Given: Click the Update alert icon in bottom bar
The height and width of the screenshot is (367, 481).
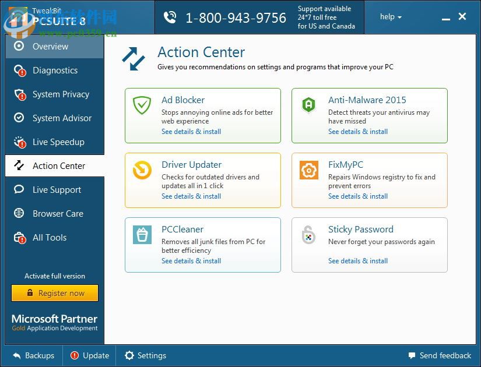Looking at the screenshot, I should [75, 355].
